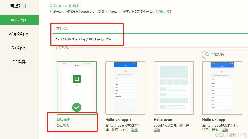Click the green 默认模板 title text
Screen dimensions: 248x139
coord(63,120)
